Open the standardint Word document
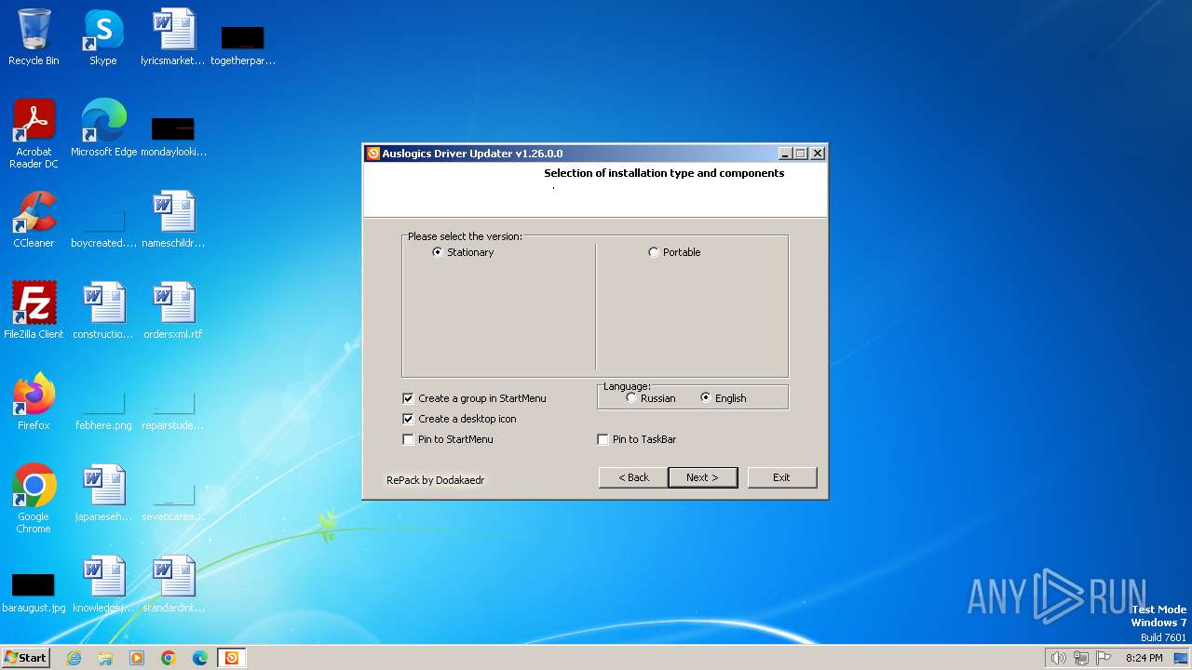The height and width of the screenshot is (670, 1192). click(173, 584)
